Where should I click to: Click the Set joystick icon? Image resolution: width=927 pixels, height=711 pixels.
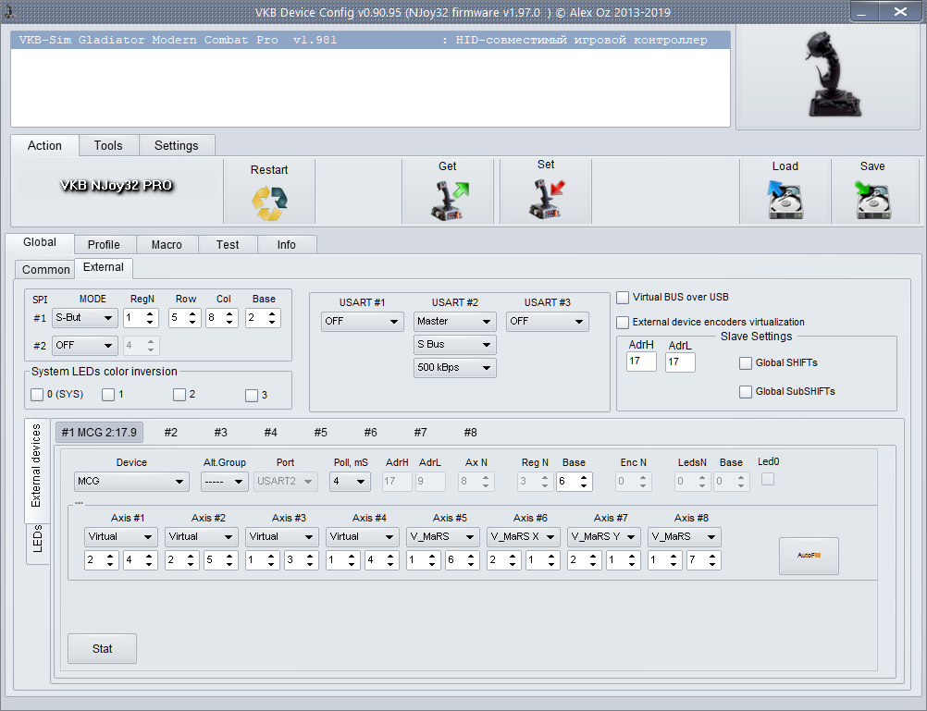[x=546, y=201]
